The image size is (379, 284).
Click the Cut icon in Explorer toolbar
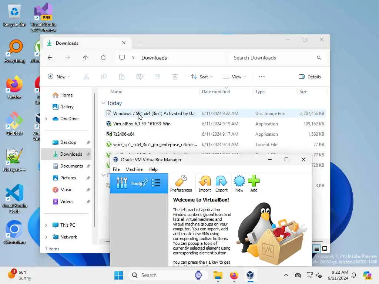[86, 77]
